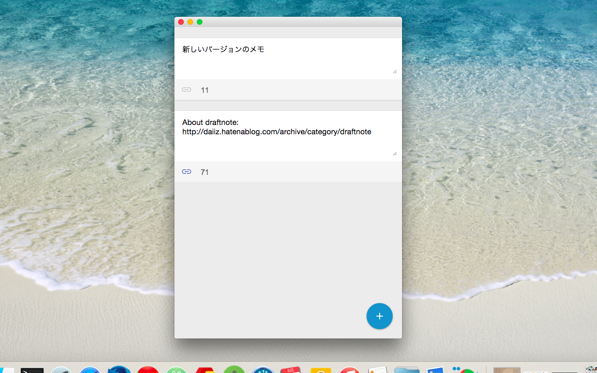The height and width of the screenshot is (373, 597).
Task: Open Safari compass icon in the Dock
Action: coord(90,370)
